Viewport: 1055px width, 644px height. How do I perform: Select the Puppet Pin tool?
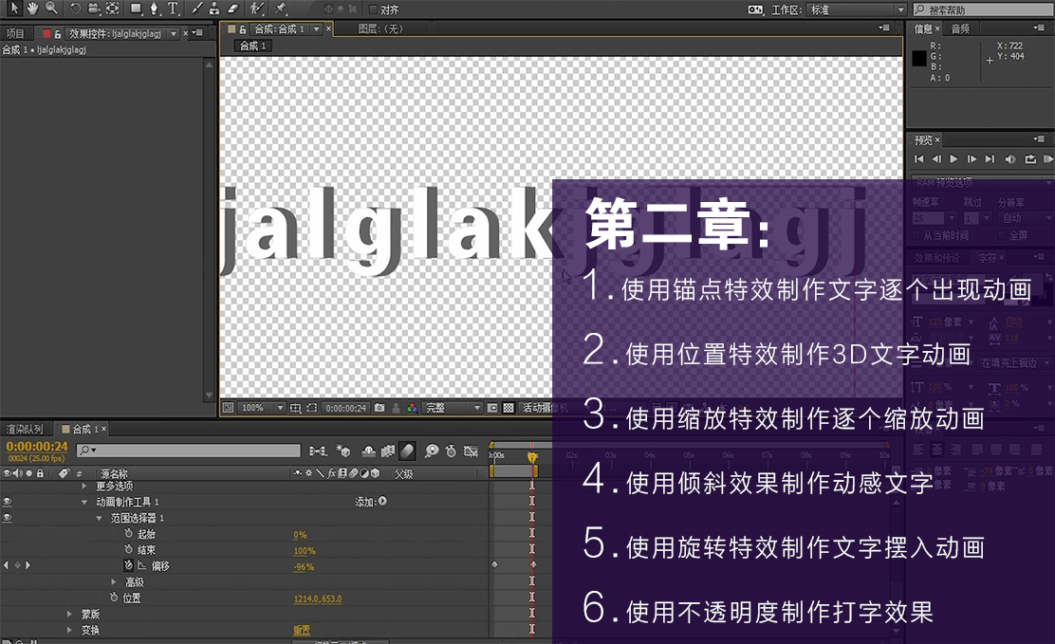(282, 9)
